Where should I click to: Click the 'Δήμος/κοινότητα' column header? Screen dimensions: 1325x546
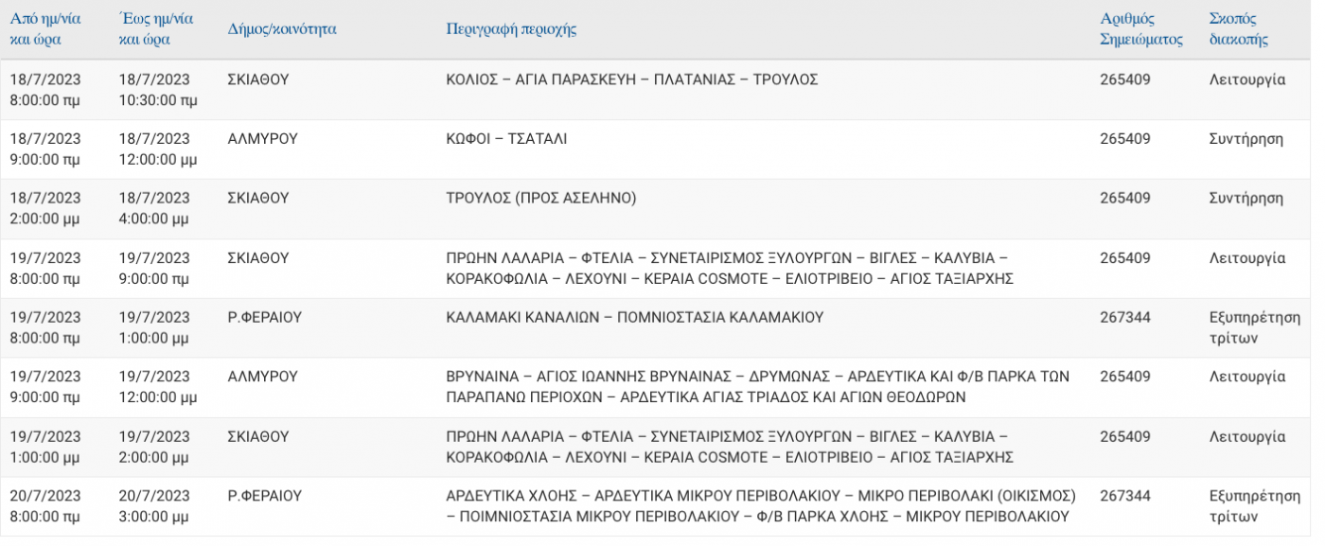pos(282,29)
